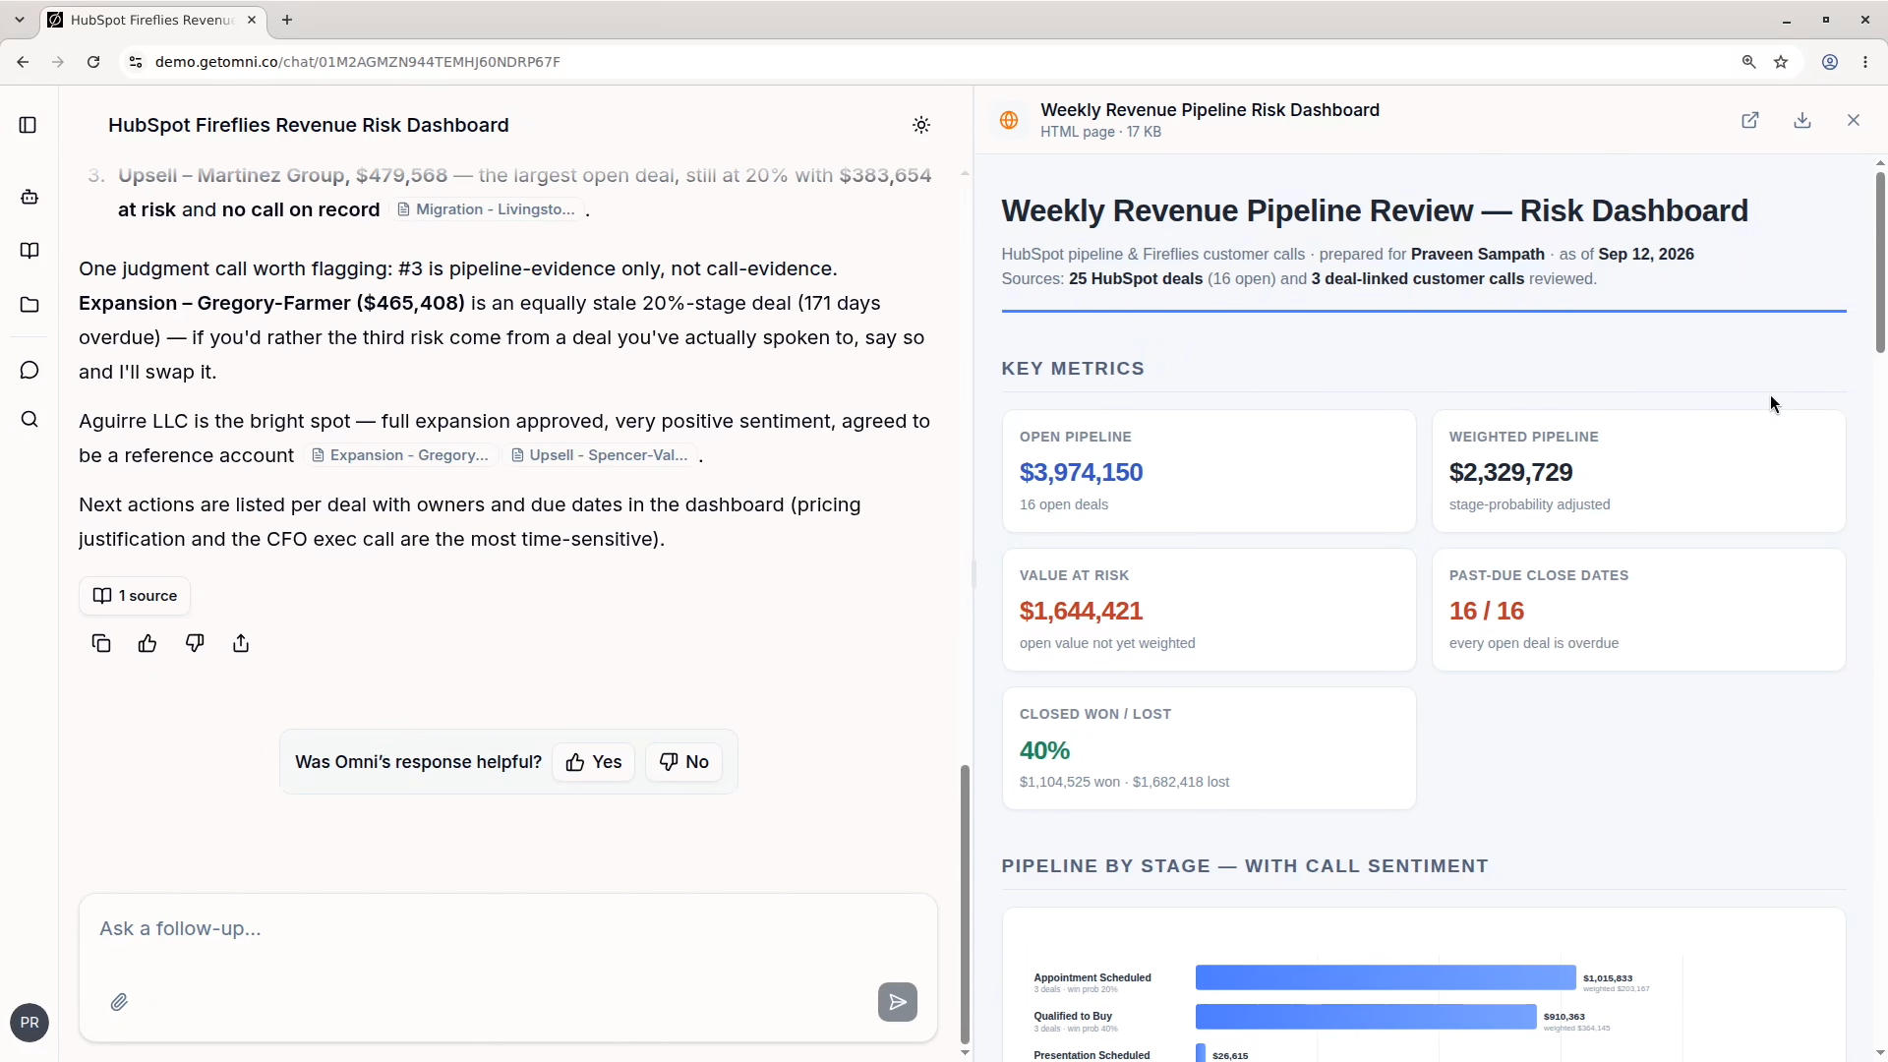The image size is (1888, 1062).
Task: Click the Qualified to Buy stage bar
Action: coord(1366,1017)
